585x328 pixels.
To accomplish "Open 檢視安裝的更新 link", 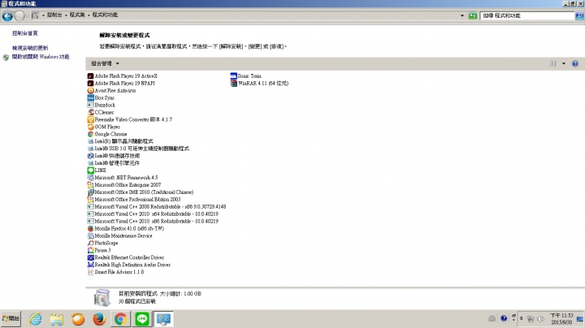I will 30,48.
